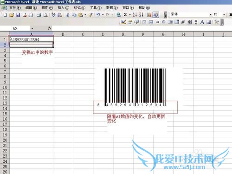Paste clipboard contents
The width and height of the screenshot is (232, 174).
click(x=81, y=15)
